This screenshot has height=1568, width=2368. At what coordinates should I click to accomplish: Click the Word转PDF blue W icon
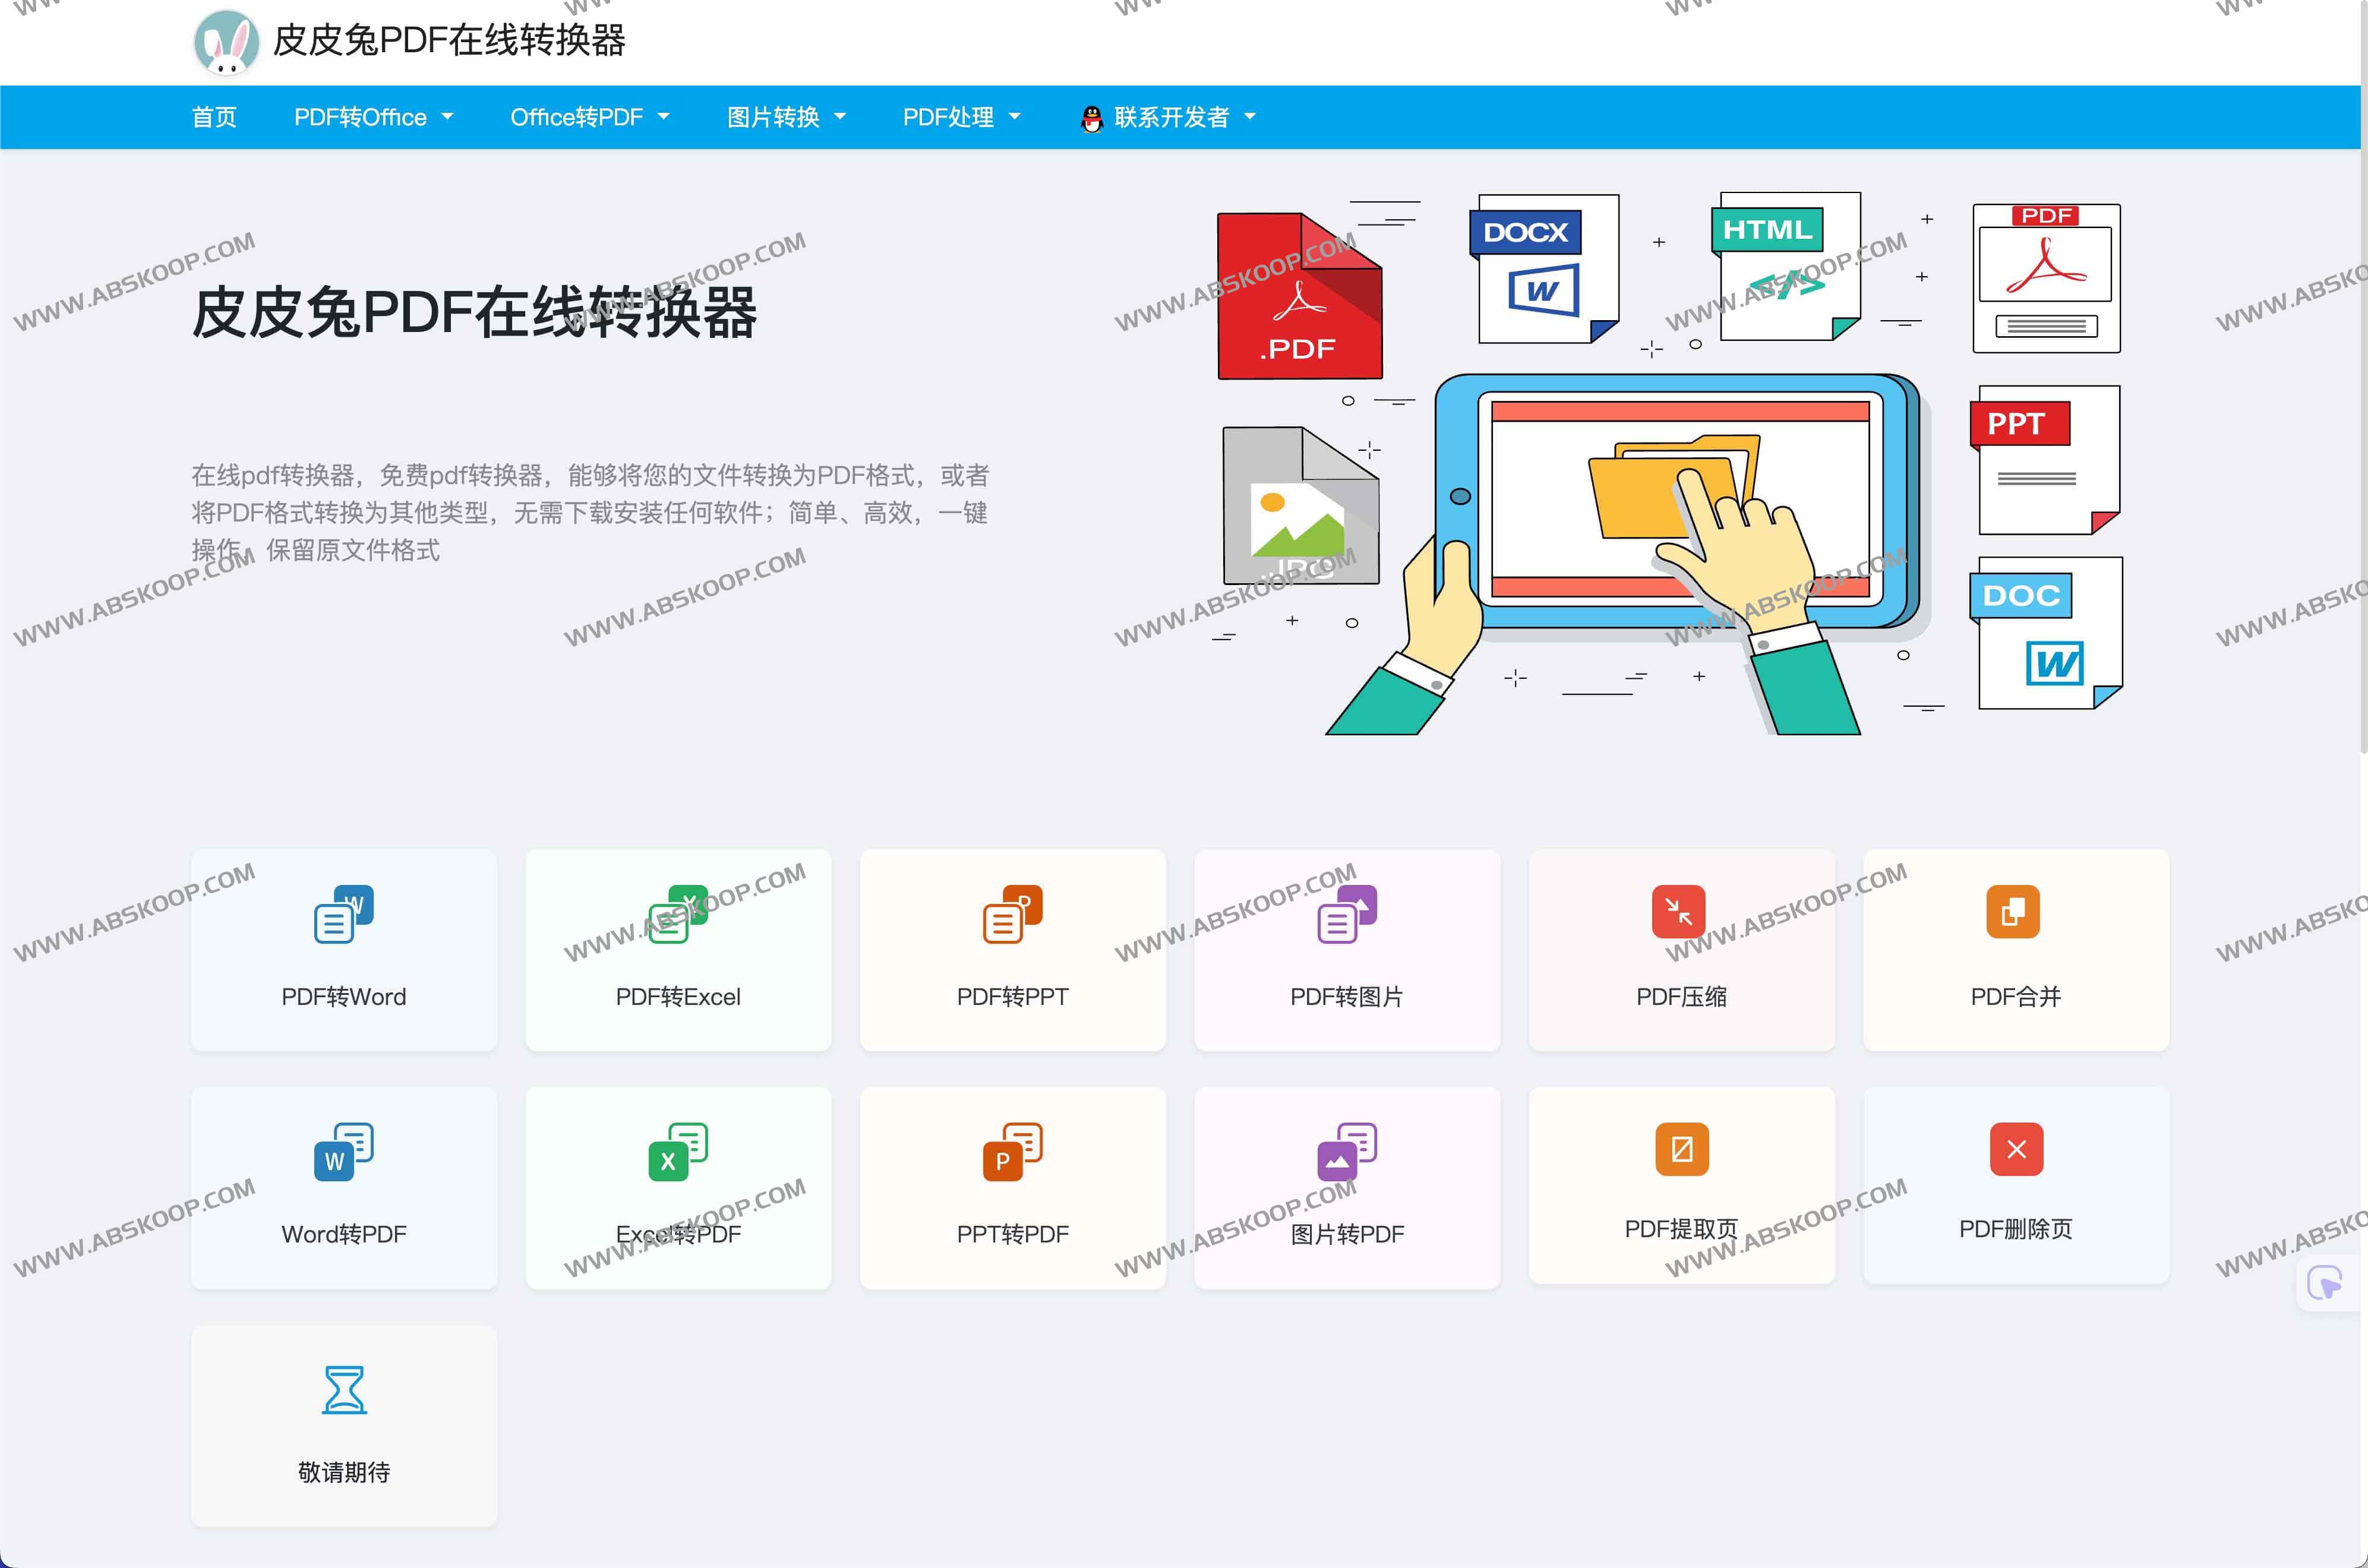[343, 1151]
